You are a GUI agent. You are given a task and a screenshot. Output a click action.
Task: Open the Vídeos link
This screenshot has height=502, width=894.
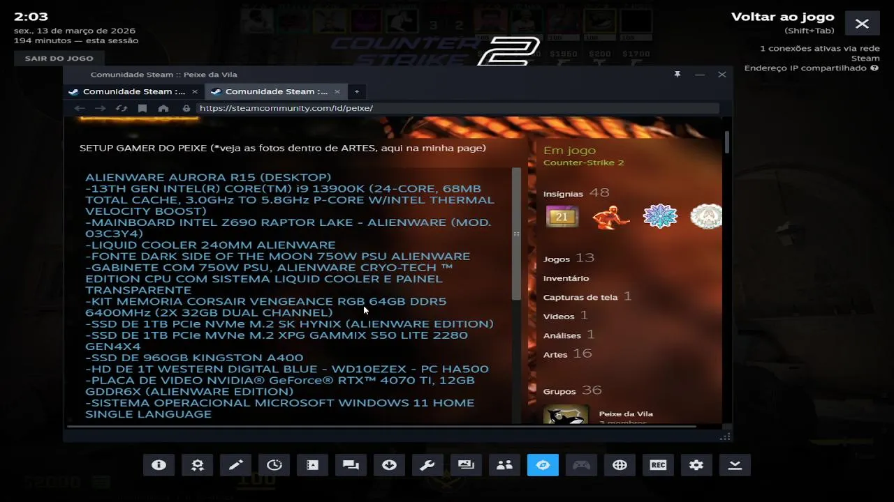[559, 317]
